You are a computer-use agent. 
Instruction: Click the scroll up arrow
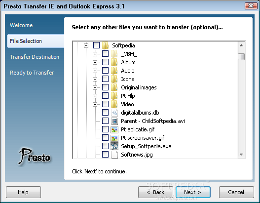coord(241,45)
